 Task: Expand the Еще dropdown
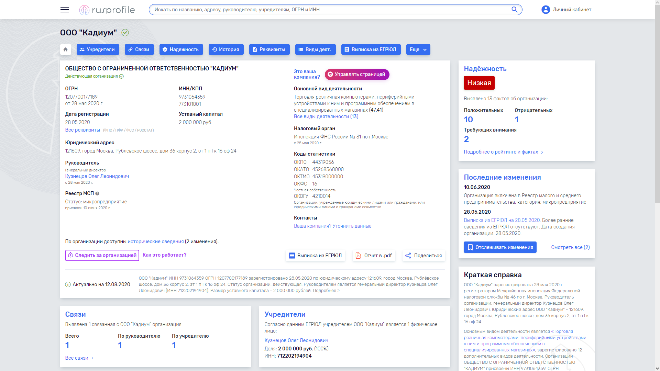pos(418,49)
